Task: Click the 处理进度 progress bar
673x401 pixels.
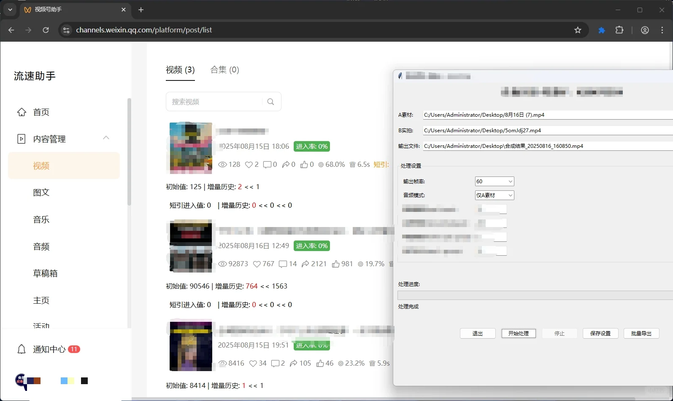Action: point(535,295)
